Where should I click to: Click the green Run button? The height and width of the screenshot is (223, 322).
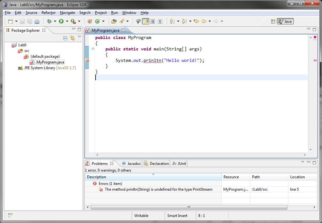pos(61,21)
